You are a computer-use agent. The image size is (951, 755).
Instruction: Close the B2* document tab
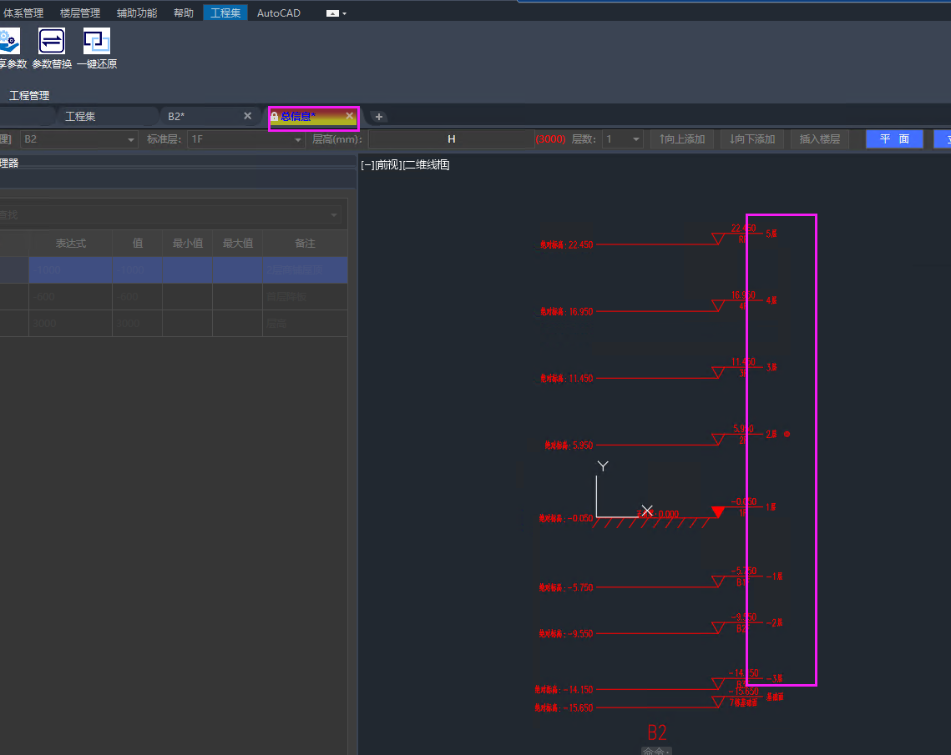(x=247, y=116)
